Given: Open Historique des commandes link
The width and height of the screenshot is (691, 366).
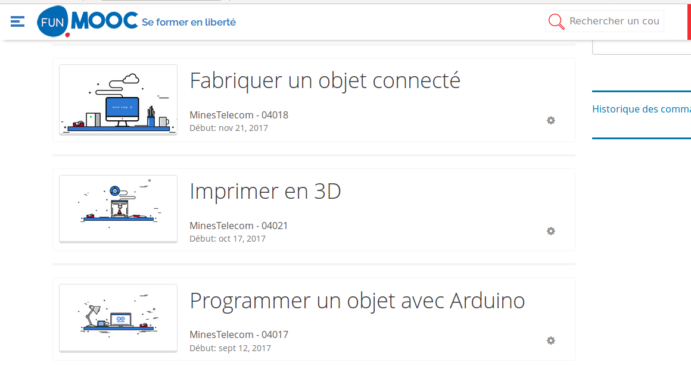Looking at the screenshot, I should click(641, 110).
